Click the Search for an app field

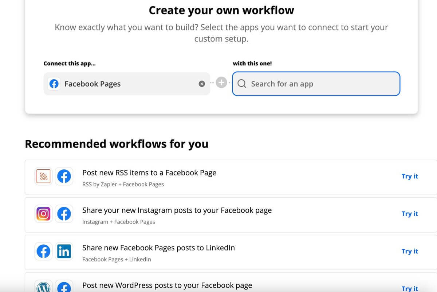316,84
